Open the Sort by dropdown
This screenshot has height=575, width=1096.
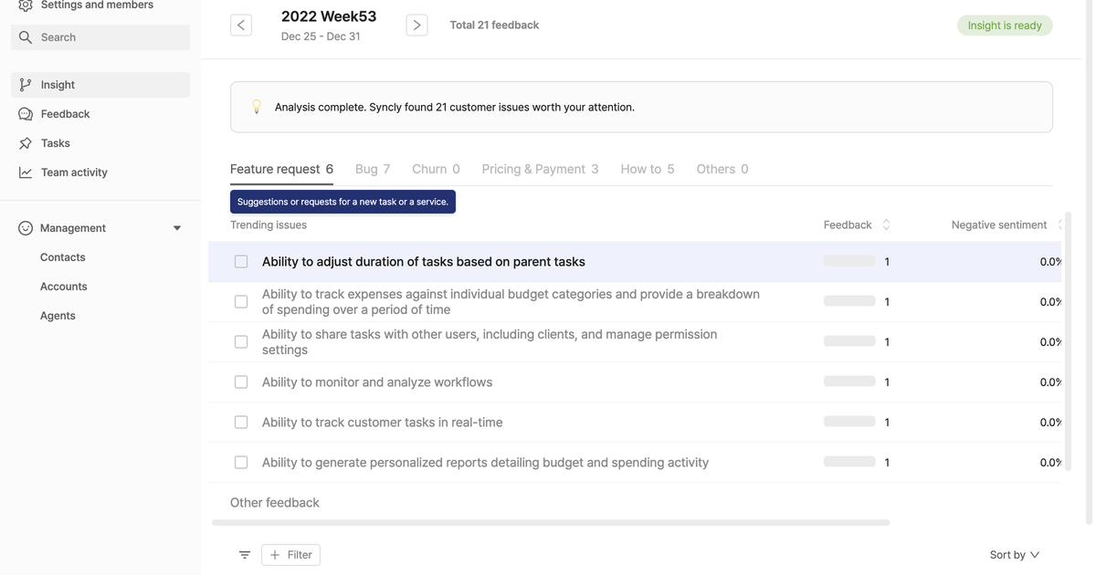(x=1014, y=555)
